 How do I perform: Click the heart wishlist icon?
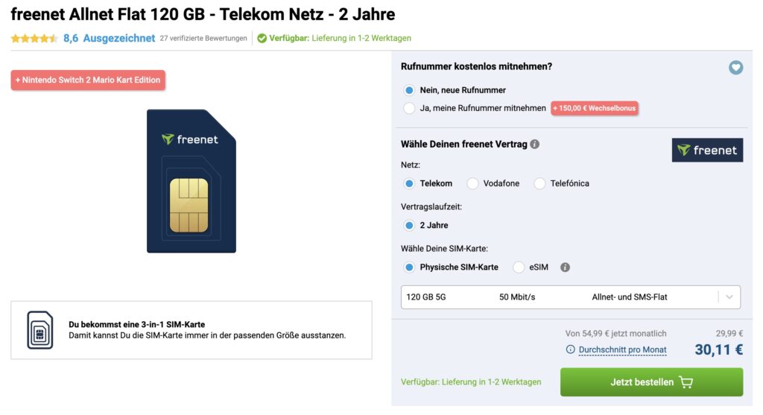point(735,68)
